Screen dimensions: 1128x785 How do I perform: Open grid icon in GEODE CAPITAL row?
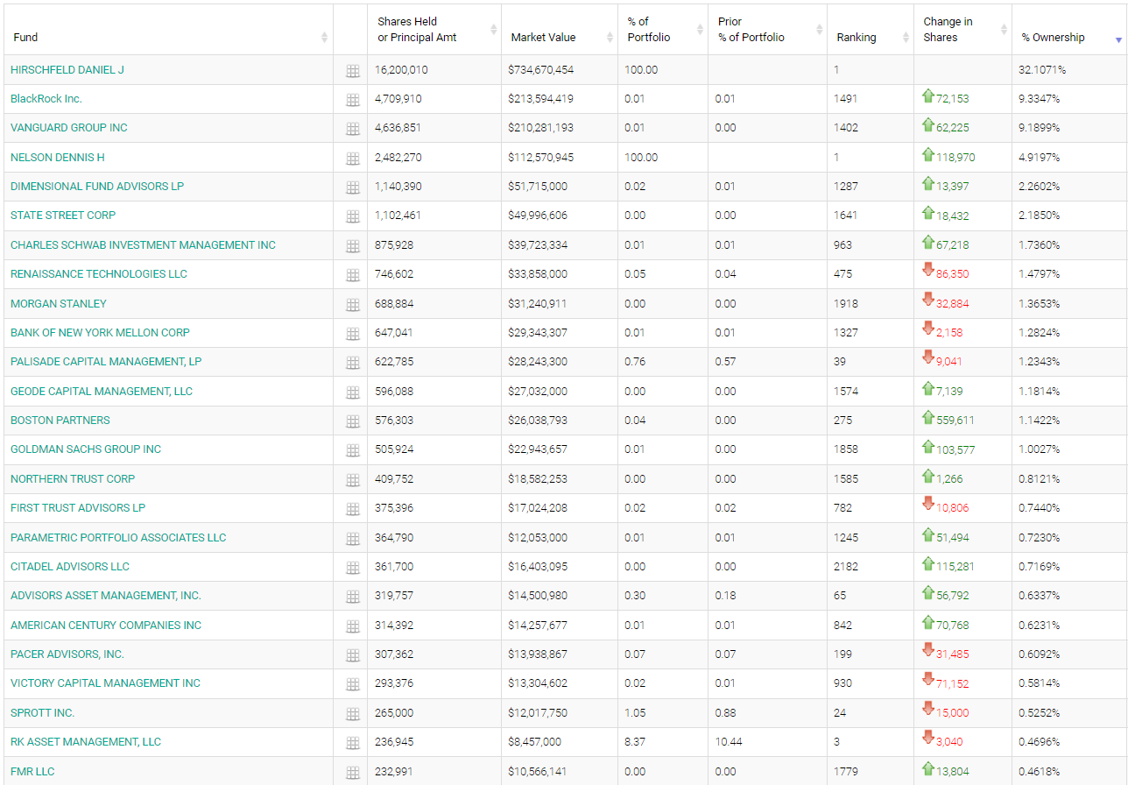click(x=353, y=392)
